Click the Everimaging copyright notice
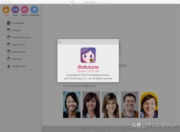This screenshot has height=132, width=180. [88, 77]
